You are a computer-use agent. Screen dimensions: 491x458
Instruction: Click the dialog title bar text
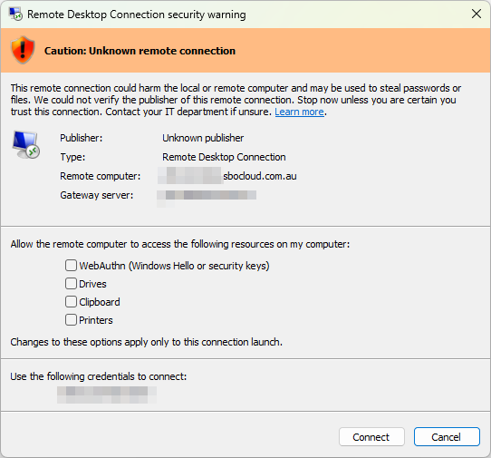137,15
